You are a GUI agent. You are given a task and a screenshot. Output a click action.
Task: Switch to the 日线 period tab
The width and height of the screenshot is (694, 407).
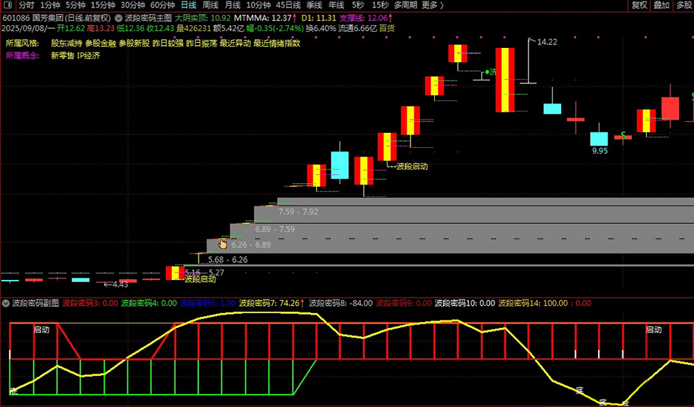click(189, 4)
